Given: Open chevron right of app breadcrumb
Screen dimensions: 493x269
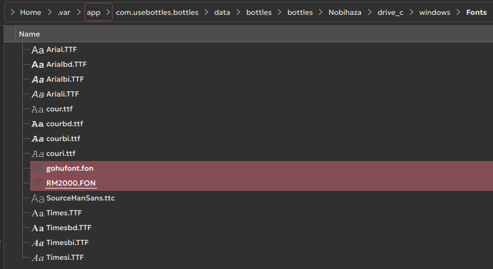Looking at the screenshot, I should (x=107, y=13).
